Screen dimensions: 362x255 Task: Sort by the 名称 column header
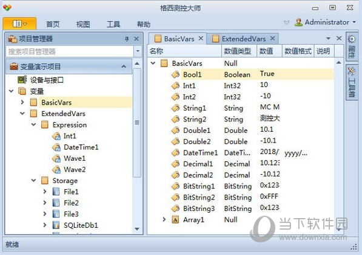click(184, 51)
